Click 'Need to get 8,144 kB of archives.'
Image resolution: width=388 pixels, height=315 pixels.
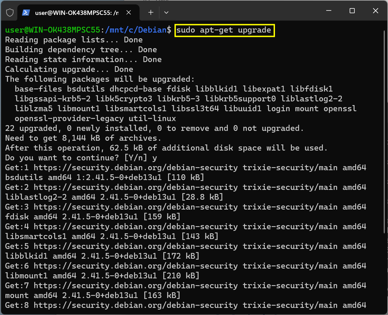coord(83,138)
